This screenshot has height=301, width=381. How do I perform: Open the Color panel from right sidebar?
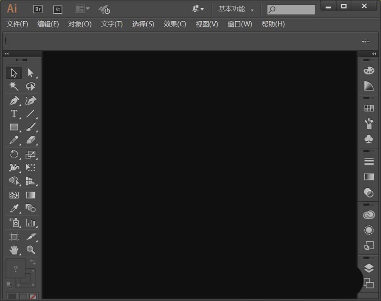point(368,70)
